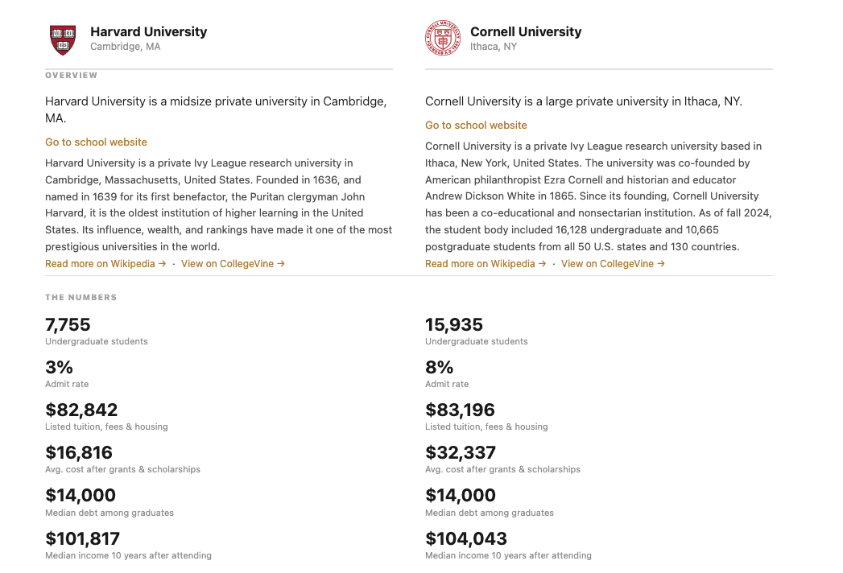The width and height of the screenshot is (843, 573).
Task: Click Cornell's 8% admit rate figure
Action: [x=438, y=367]
